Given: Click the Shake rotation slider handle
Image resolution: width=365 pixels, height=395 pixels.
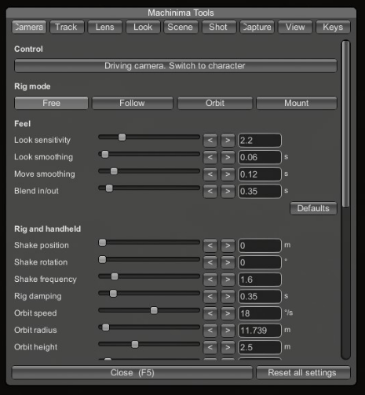Looking at the screenshot, I should [x=102, y=259].
